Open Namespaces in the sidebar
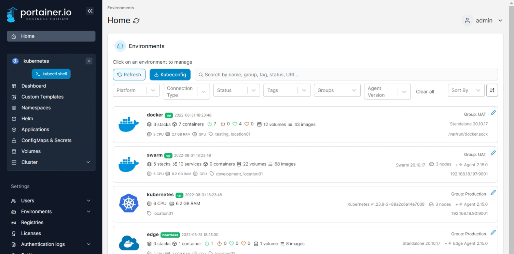Image resolution: width=514 pixels, height=254 pixels. click(36, 108)
